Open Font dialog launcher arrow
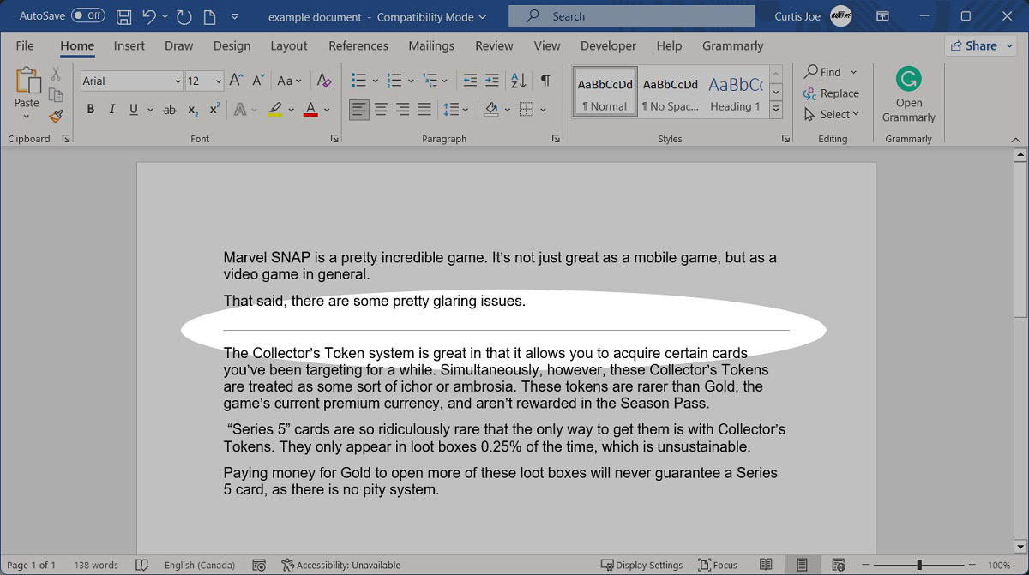The image size is (1029, 575). (x=334, y=139)
